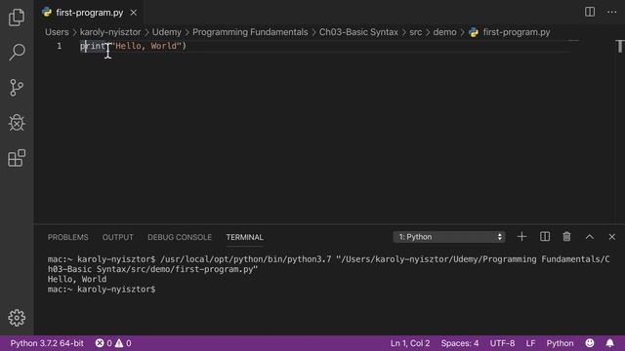
Task: Click the src breadcrumb
Action: coord(415,32)
